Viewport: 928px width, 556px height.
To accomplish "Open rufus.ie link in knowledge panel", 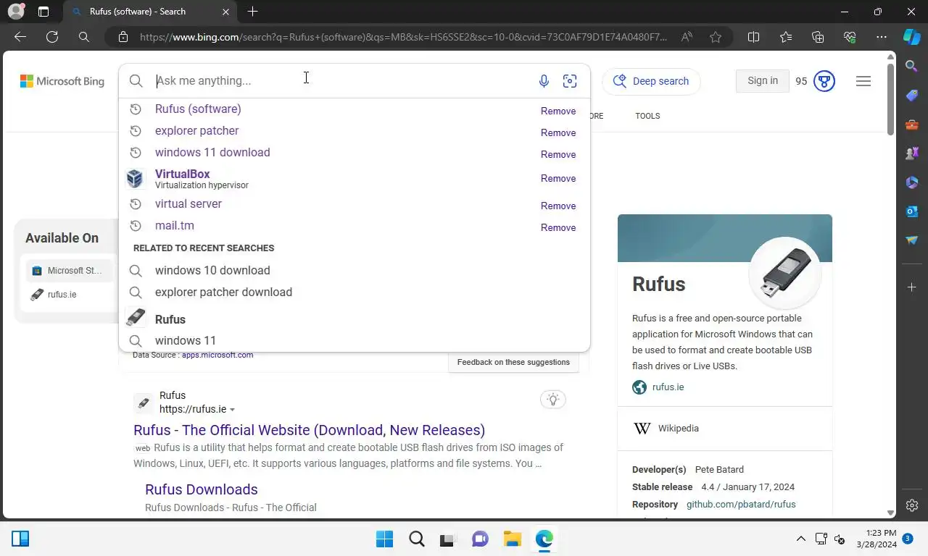I will pyautogui.click(x=668, y=387).
